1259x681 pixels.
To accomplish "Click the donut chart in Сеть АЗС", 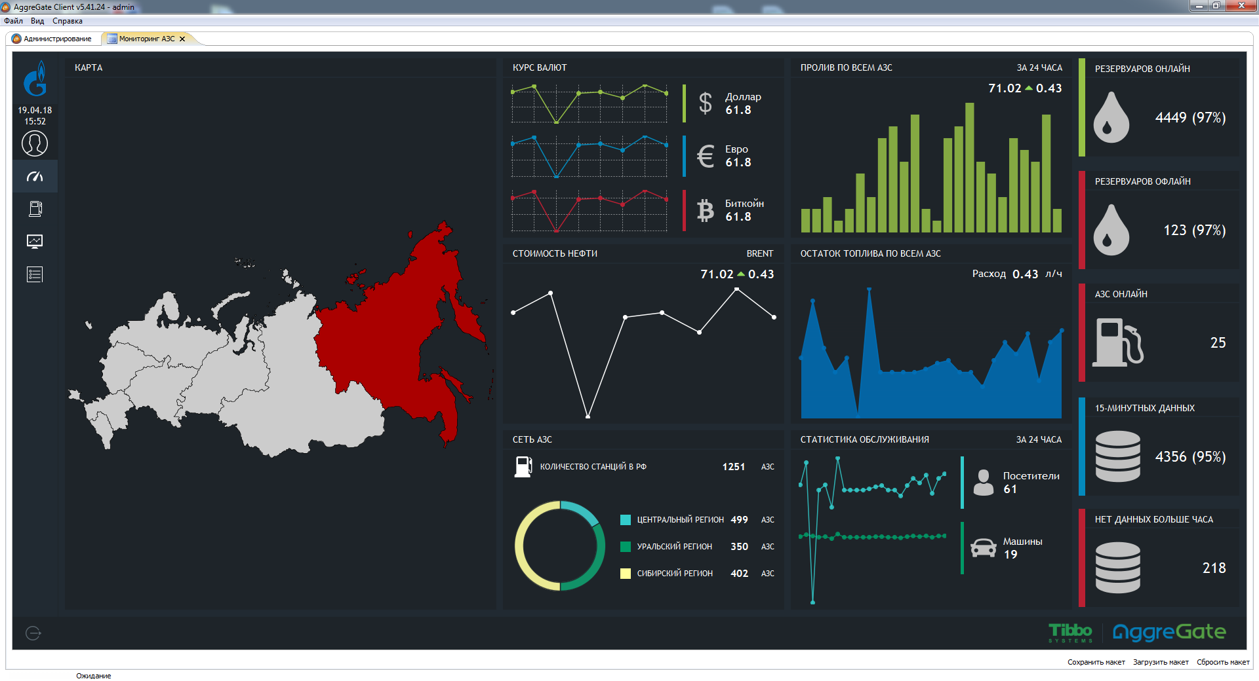I will (560, 545).
